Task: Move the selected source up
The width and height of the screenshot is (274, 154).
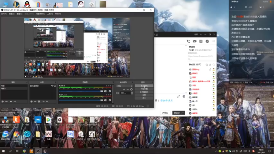Action: 43,101
